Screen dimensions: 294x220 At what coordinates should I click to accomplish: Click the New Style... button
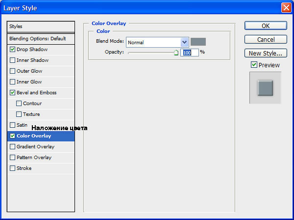[266, 54]
